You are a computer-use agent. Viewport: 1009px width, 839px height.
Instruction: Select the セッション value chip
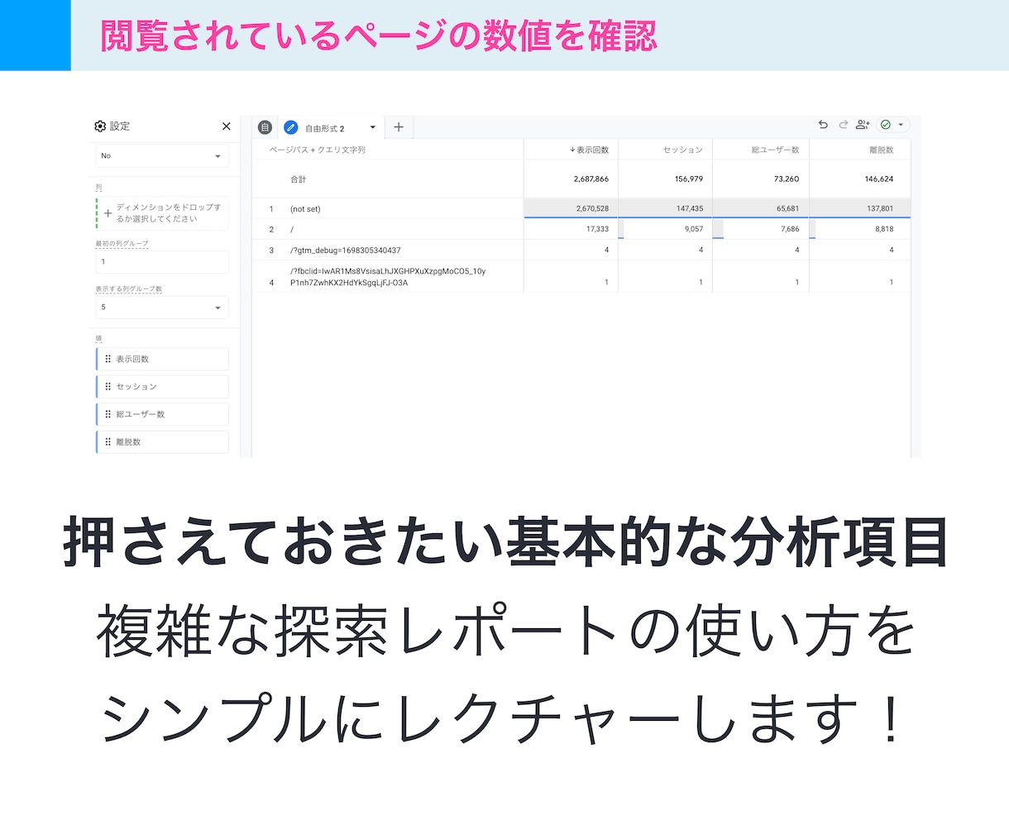[162, 387]
